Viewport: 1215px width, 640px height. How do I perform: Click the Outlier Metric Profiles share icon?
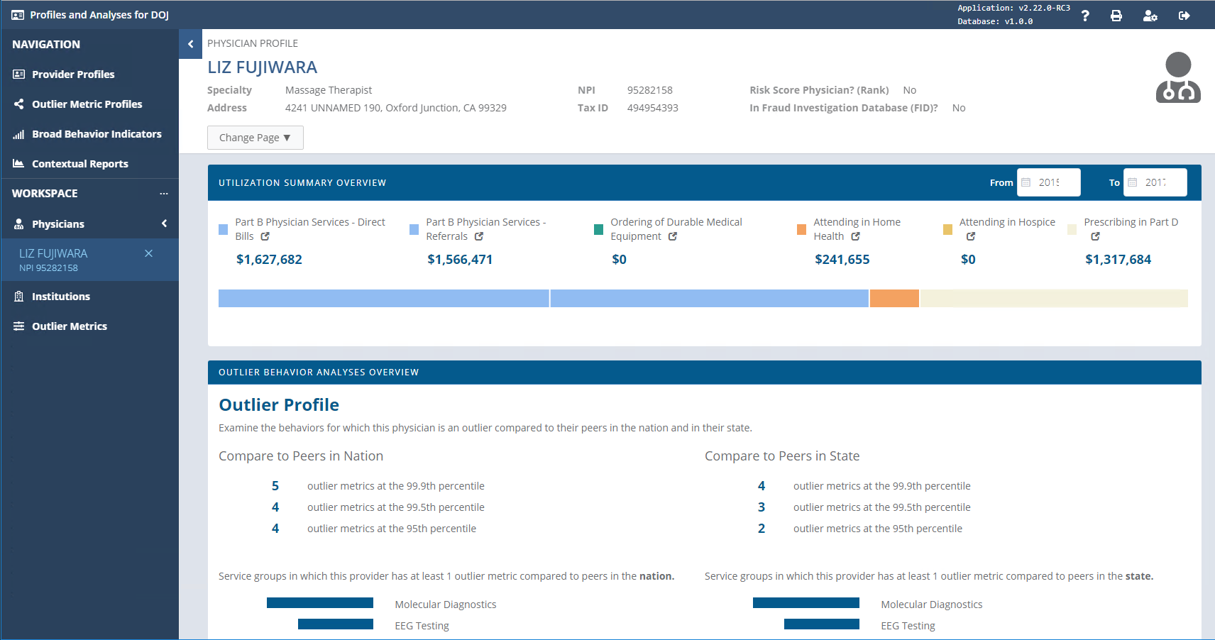(19, 104)
